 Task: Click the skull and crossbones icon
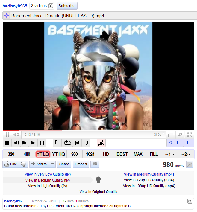click(101, 143)
